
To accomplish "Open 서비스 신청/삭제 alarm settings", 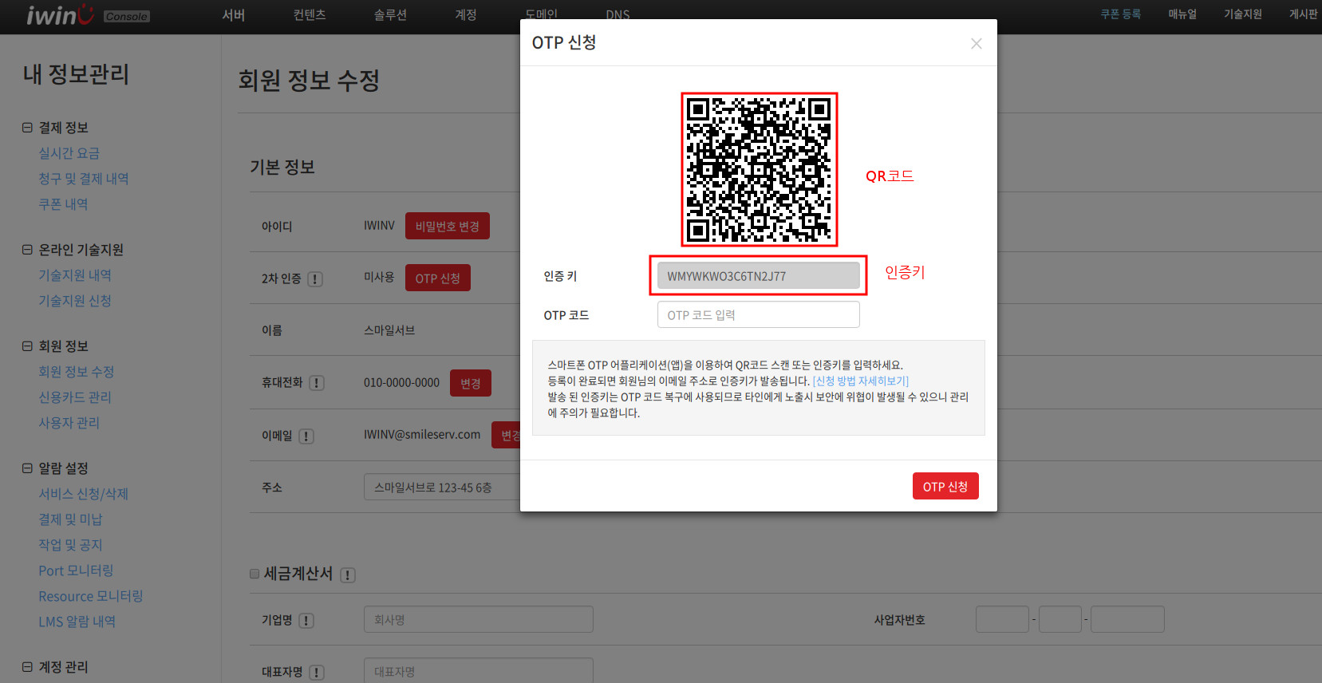I will pyautogui.click(x=84, y=494).
